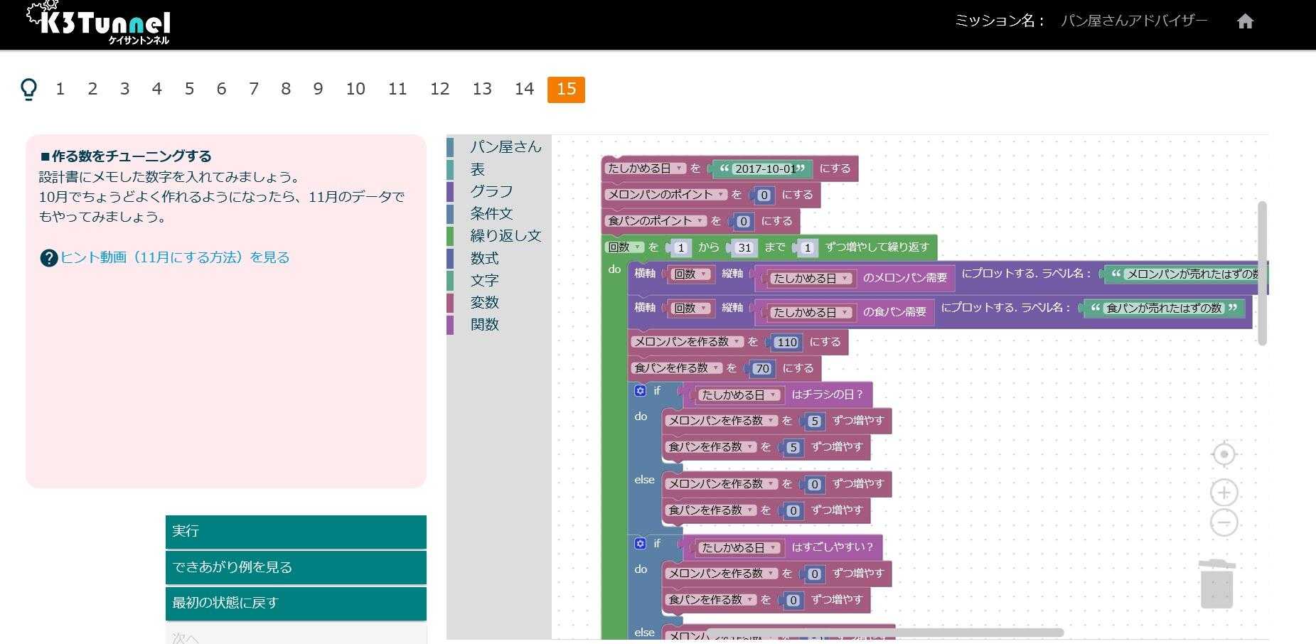Screen dimensions: 1316x644
Task: Click the gear icon on the すごしやすい if block
Action: [640, 544]
